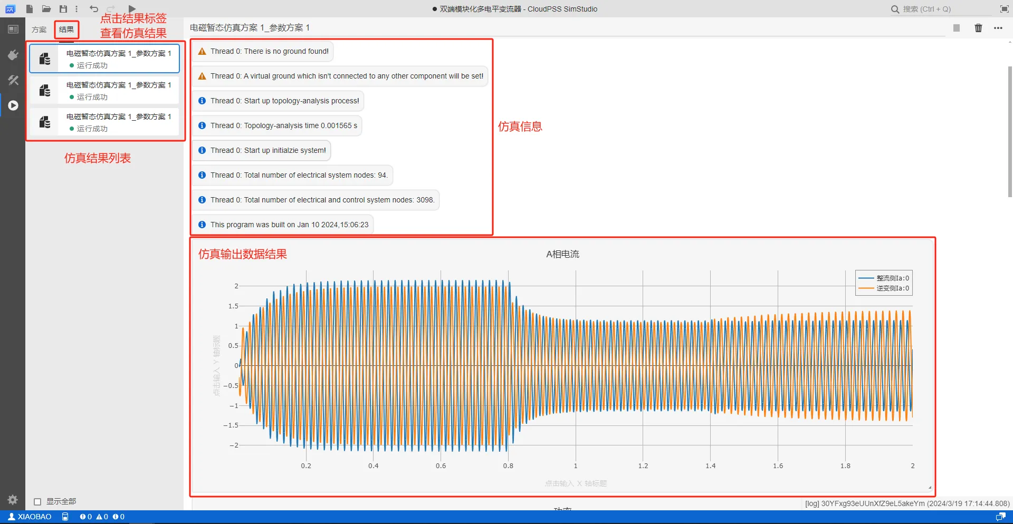Focus the 搜索 (Ctrl + Q) search box
The image size is (1013, 524).
(941, 9)
